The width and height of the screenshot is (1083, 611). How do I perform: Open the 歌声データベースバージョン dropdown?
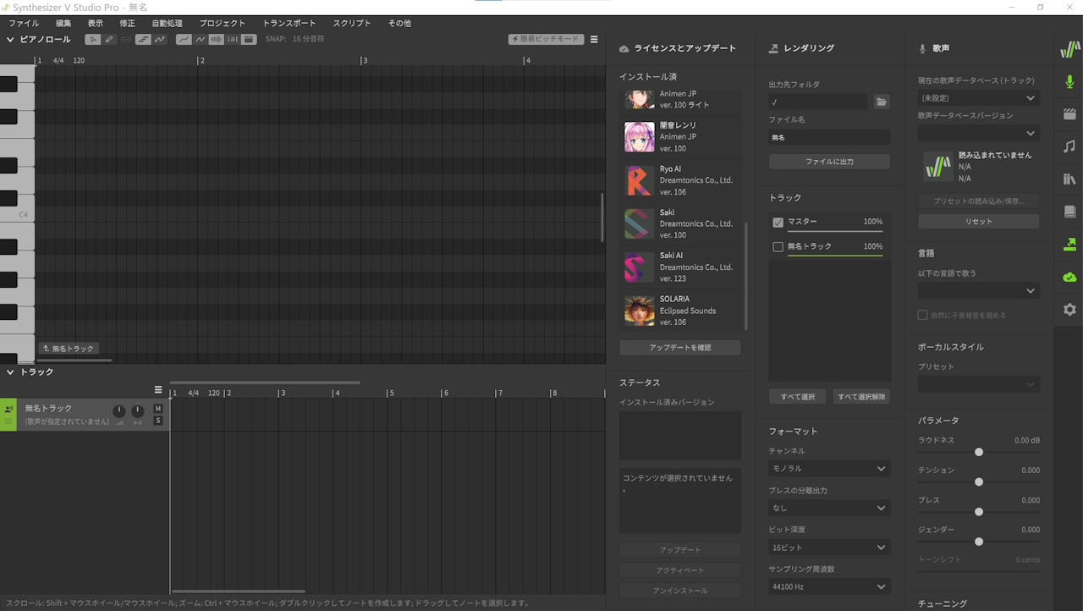pyautogui.click(x=979, y=133)
